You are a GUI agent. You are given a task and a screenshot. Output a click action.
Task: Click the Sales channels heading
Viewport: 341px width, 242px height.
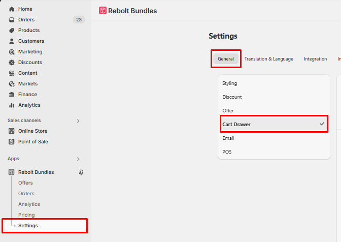pos(24,120)
